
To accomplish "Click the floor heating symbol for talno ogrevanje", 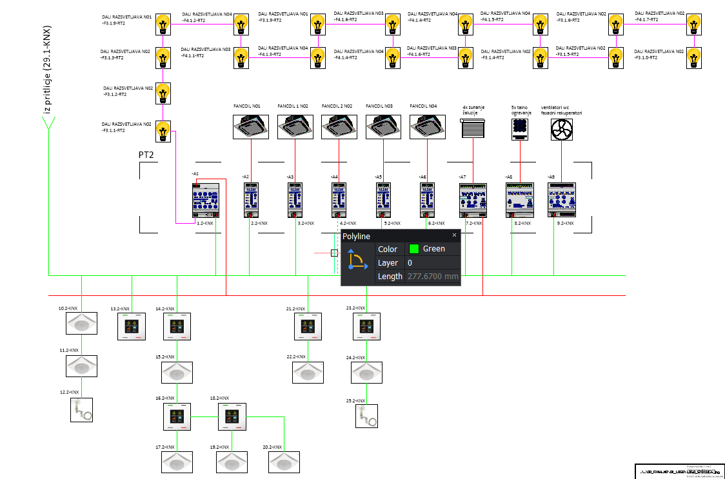I will [520, 130].
